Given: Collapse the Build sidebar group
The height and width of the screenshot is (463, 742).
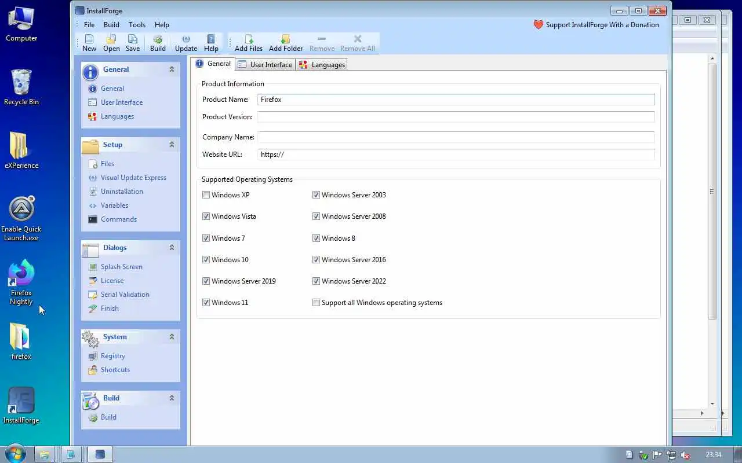Looking at the screenshot, I should (172, 398).
